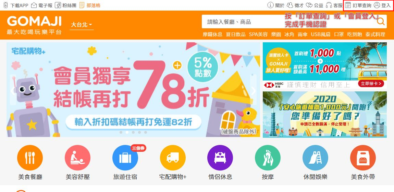Image resolution: width=394 pixels, height=192 pixels.
Task: Open the 美食餐廳 fork-and-knife category icon
Action: click(x=30, y=158)
